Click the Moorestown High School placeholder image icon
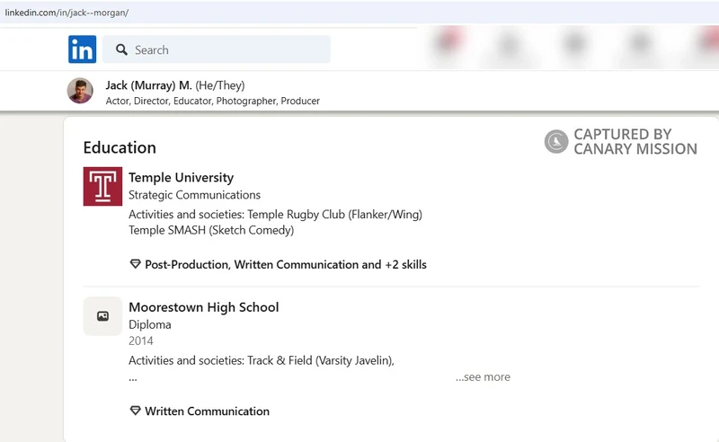The image size is (719, 442). click(102, 316)
